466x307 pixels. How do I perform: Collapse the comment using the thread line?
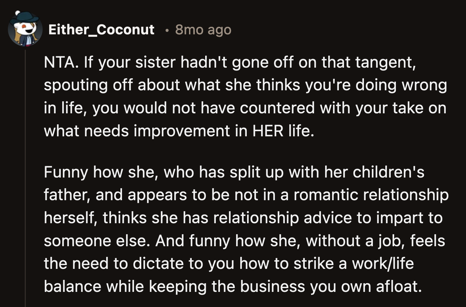(25, 179)
